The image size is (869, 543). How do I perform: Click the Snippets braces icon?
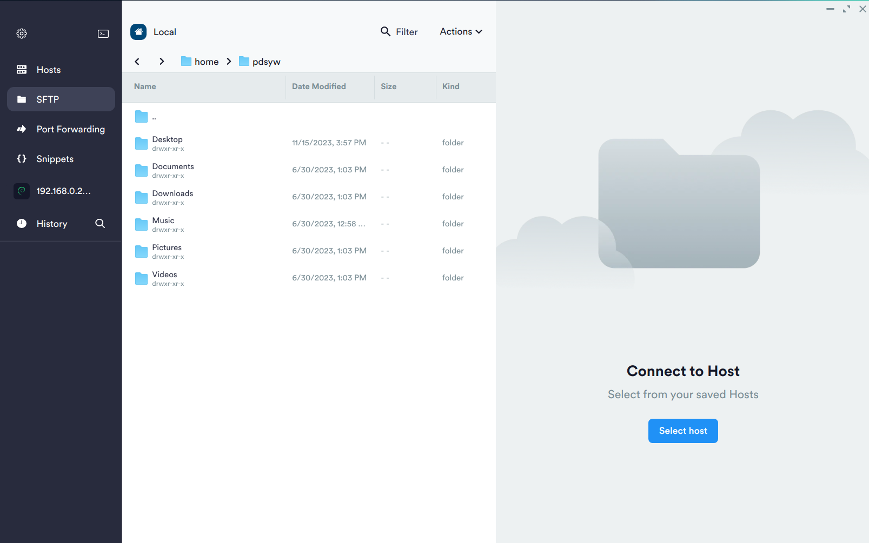click(22, 159)
